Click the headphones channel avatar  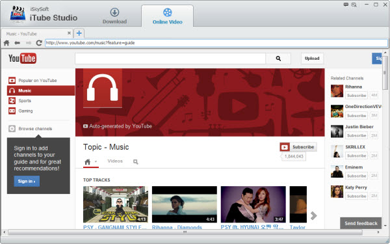point(103,88)
